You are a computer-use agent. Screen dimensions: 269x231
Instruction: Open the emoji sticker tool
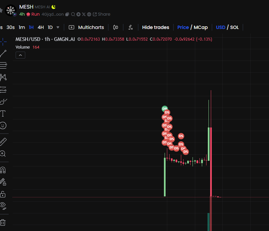tap(3, 125)
